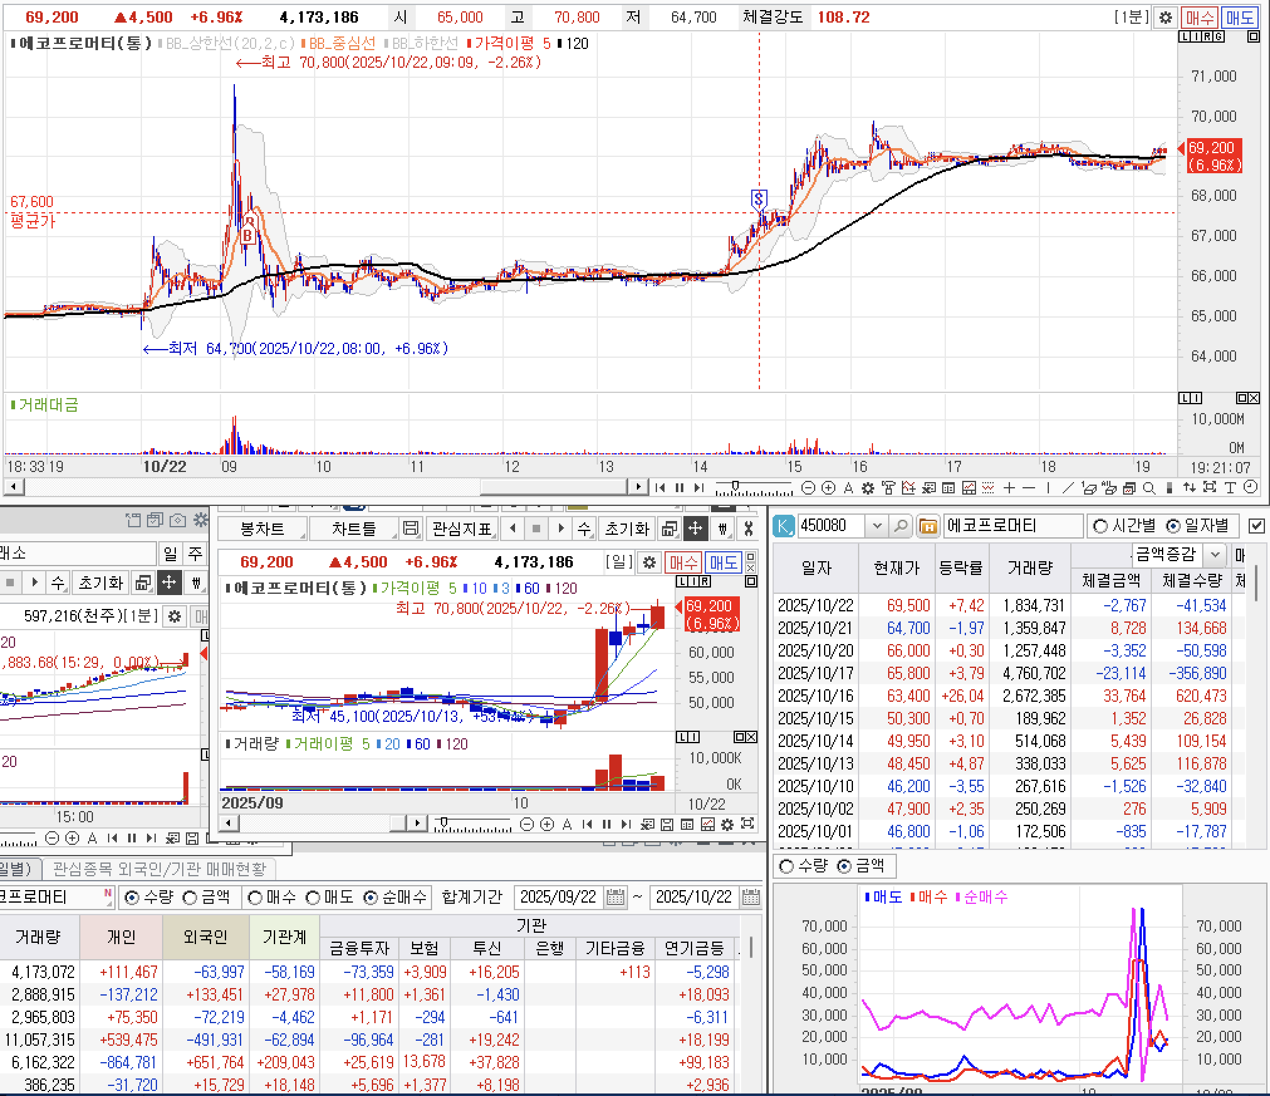The height and width of the screenshot is (1096, 1270).
Task: Zoom out using minus circle on main chart toolbar
Action: (x=809, y=488)
